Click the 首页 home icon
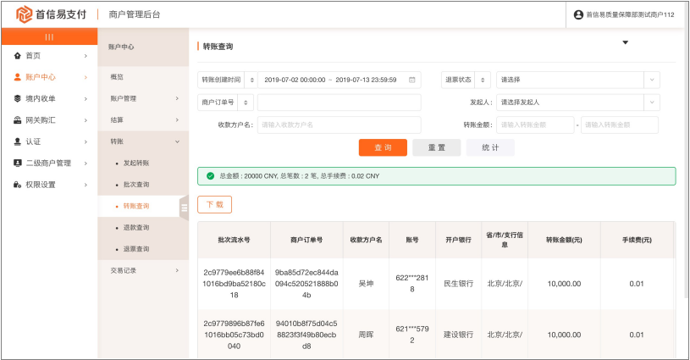690x360 pixels. [x=18, y=55]
